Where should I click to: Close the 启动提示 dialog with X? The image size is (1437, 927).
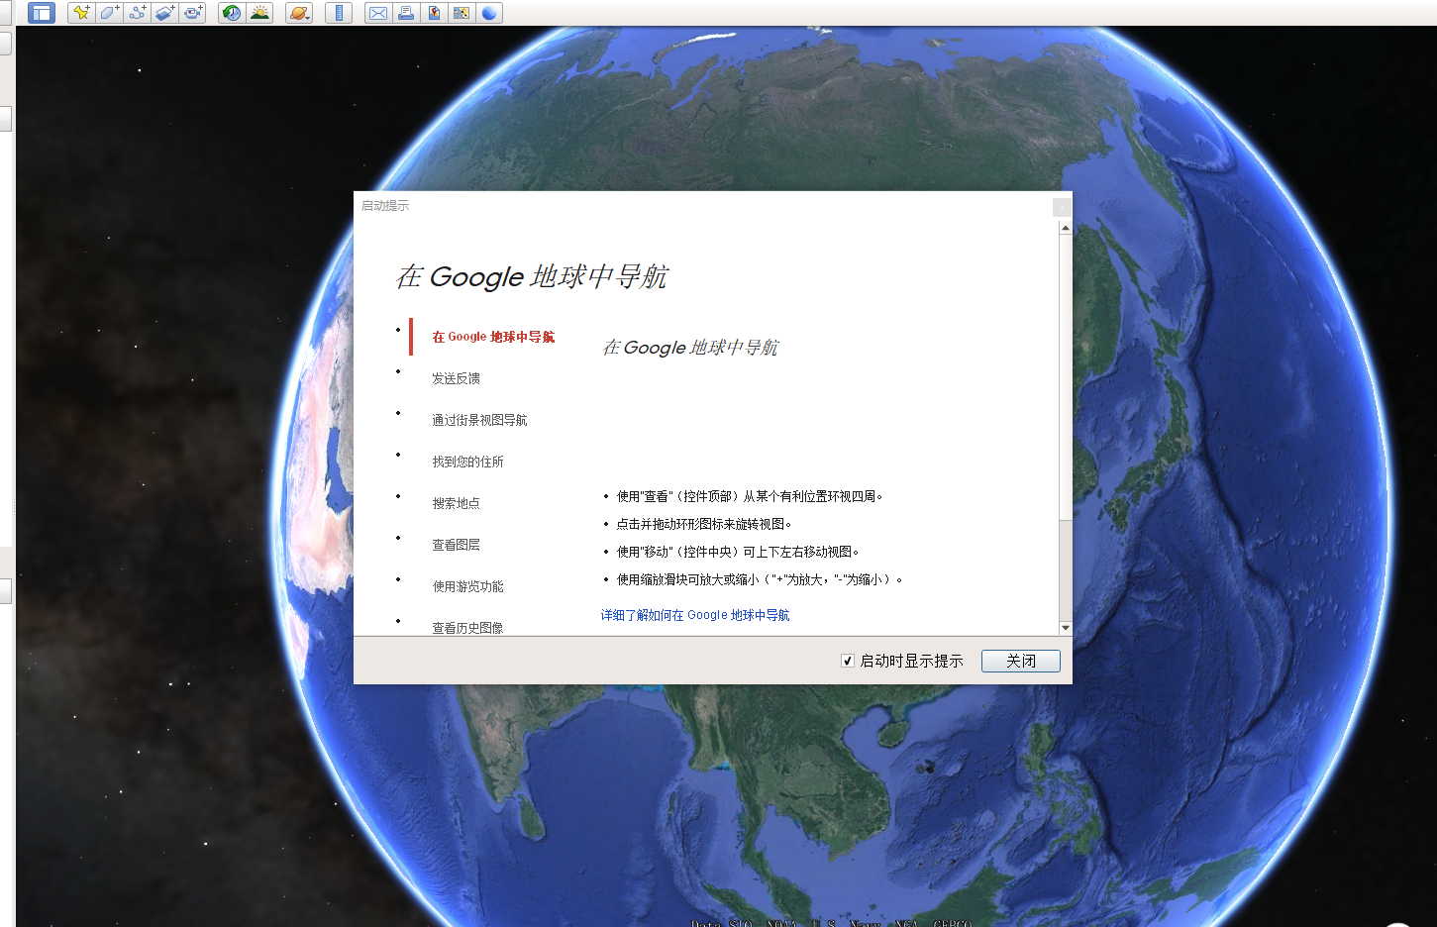coord(1062,206)
